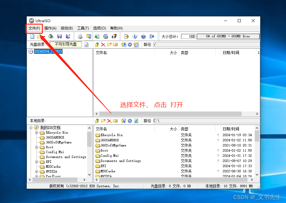
Task: Click the New file toolbar icon
Action: [32, 36]
